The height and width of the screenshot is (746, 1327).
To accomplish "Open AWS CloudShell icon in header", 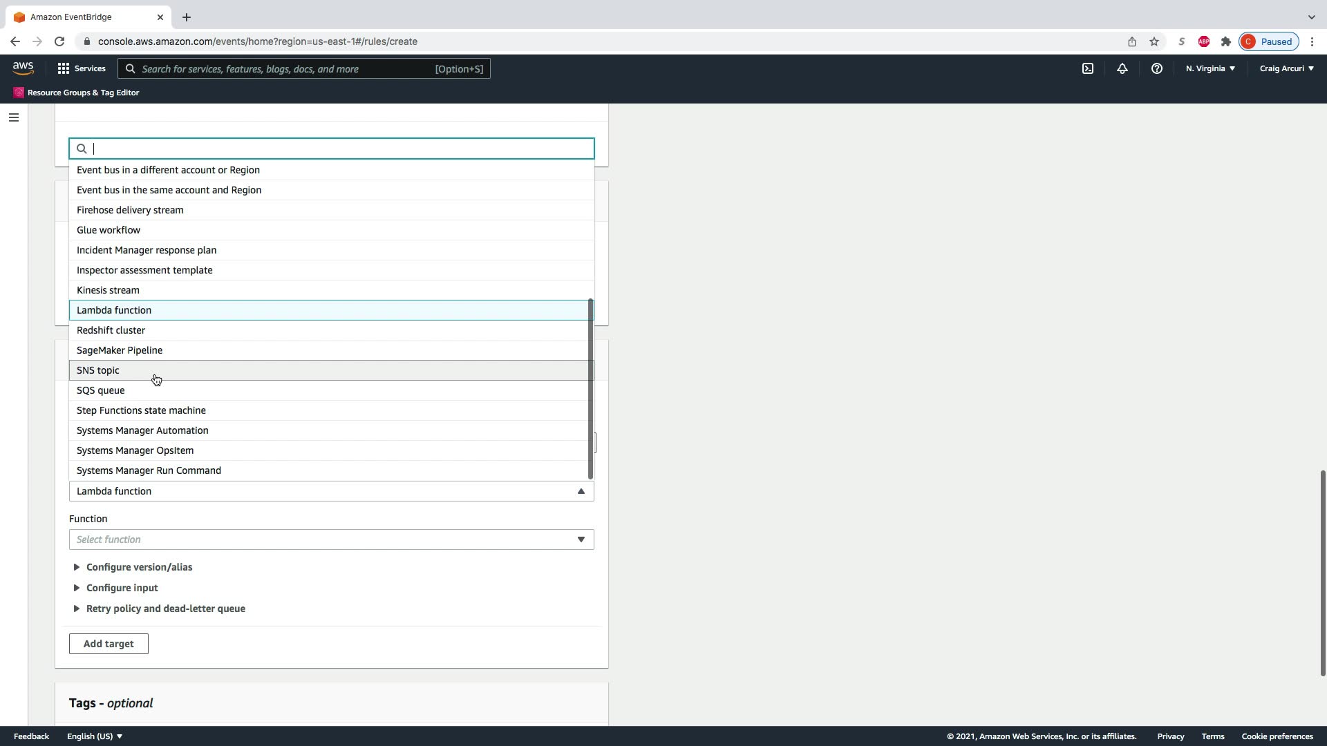I will pyautogui.click(x=1088, y=68).
